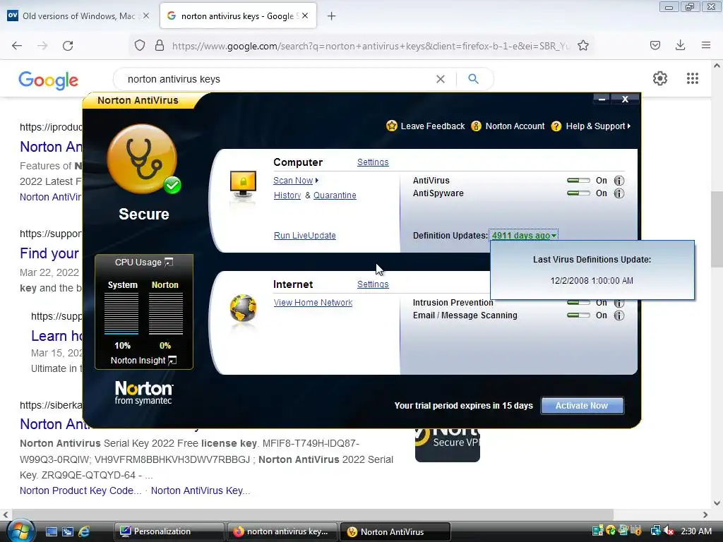Viewport: 723px width, 542px height.
Task: Switch to Firefox taskbar button
Action: [282, 531]
